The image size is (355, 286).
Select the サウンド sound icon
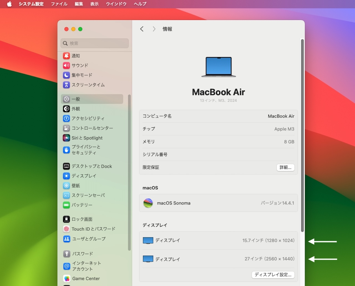point(66,66)
